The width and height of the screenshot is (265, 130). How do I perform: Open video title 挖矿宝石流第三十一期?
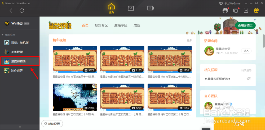click(x=75, y=77)
